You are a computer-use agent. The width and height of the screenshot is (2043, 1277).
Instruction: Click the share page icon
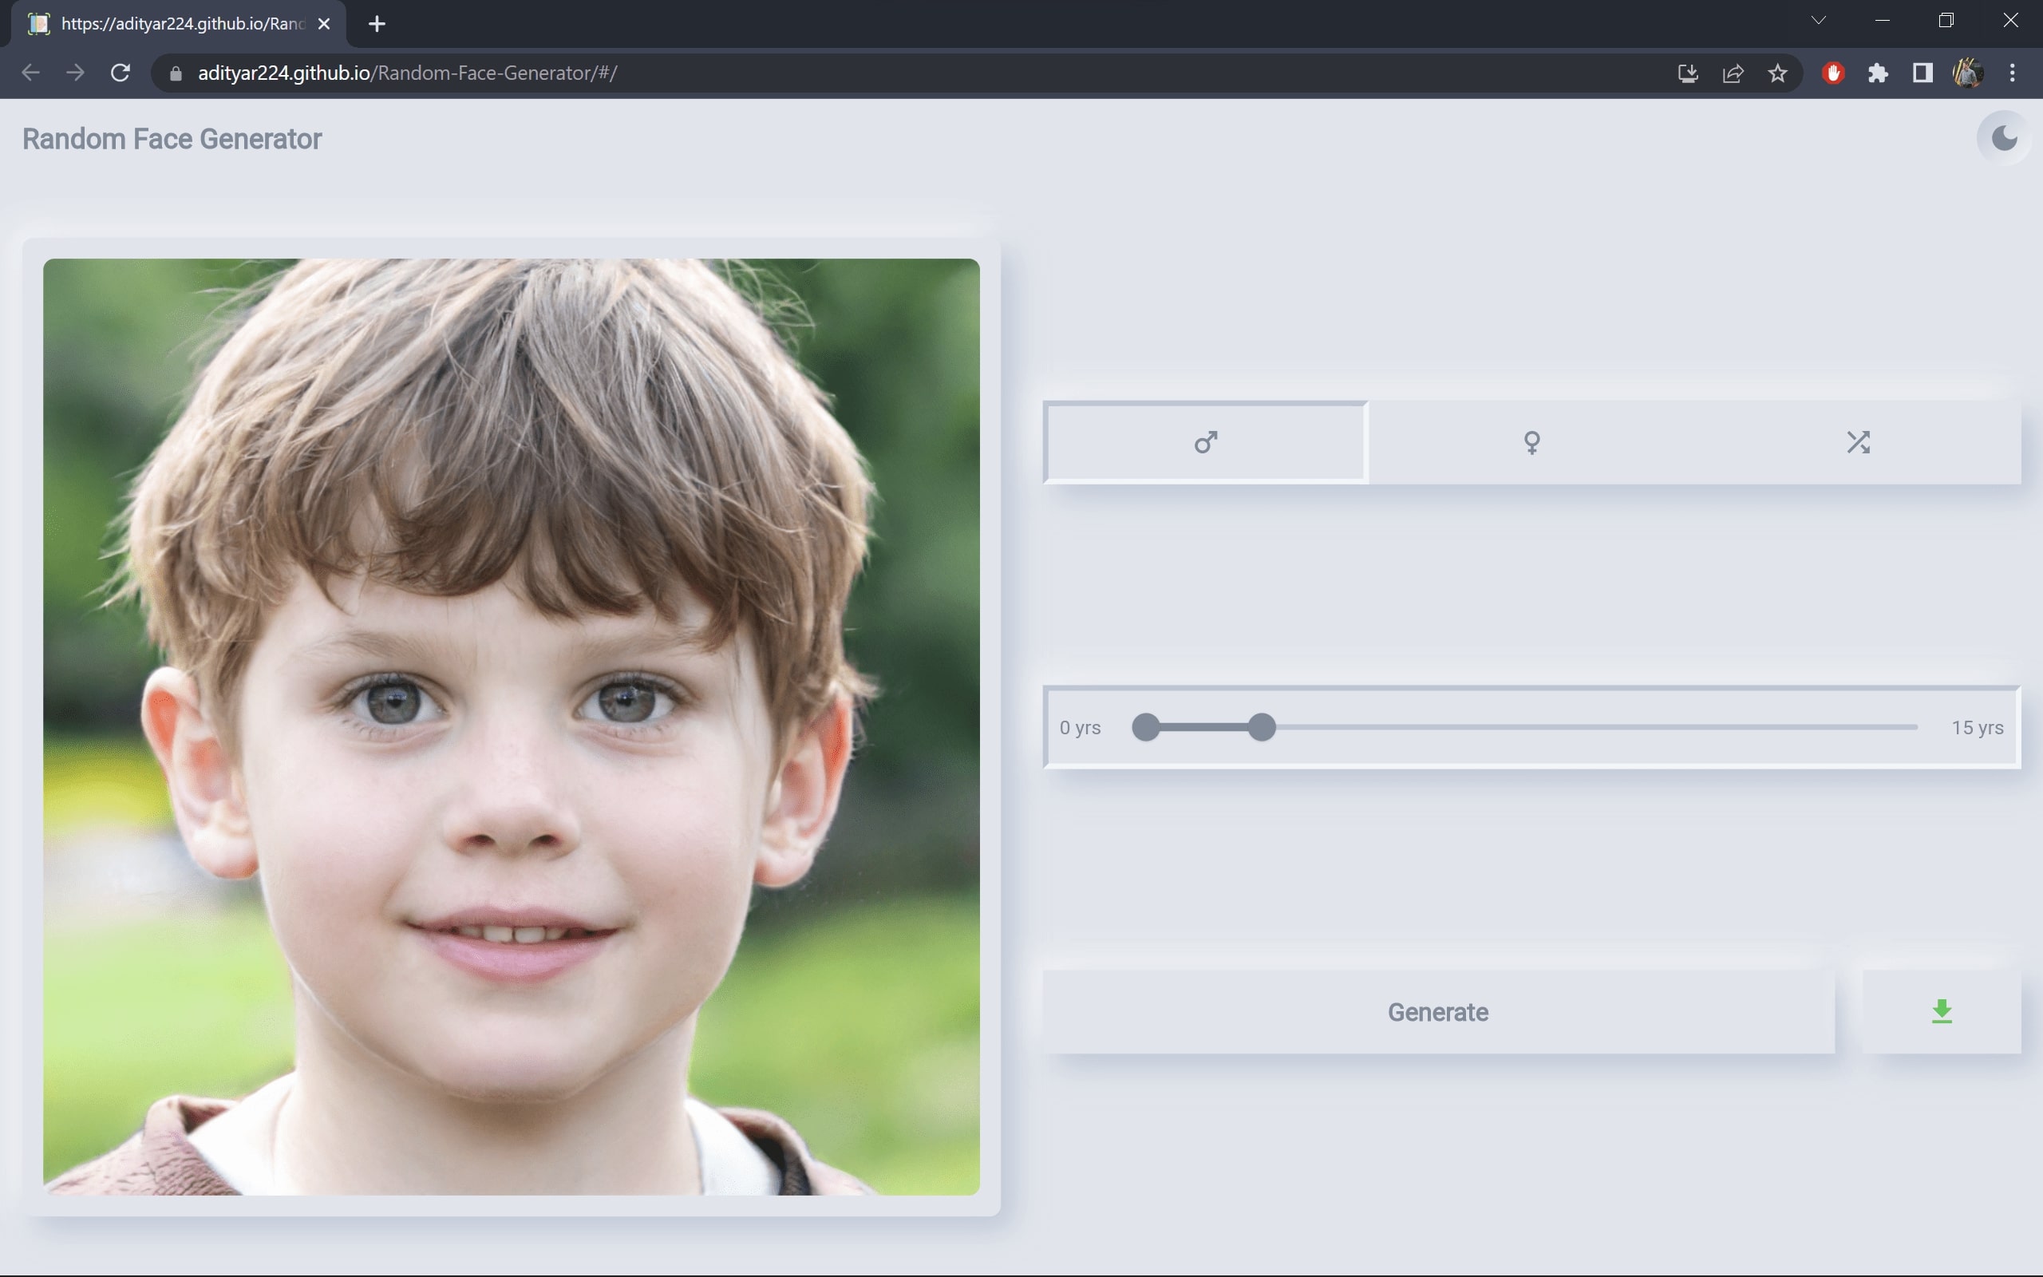(x=1733, y=73)
